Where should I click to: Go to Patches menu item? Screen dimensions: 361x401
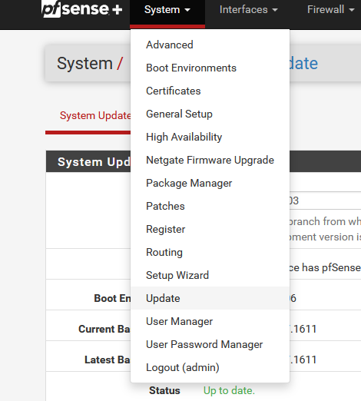[210, 206]
